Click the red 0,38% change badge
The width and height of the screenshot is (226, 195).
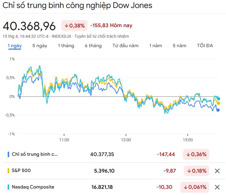coord(75,26)
